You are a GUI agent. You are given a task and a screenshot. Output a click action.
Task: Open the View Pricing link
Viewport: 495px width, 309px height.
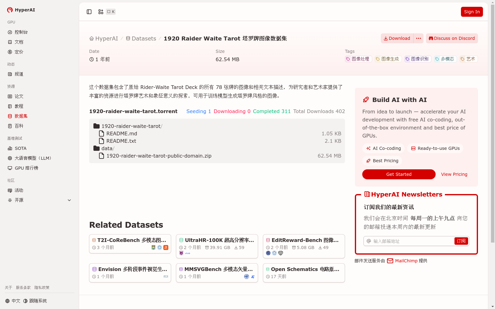point(454,174)
